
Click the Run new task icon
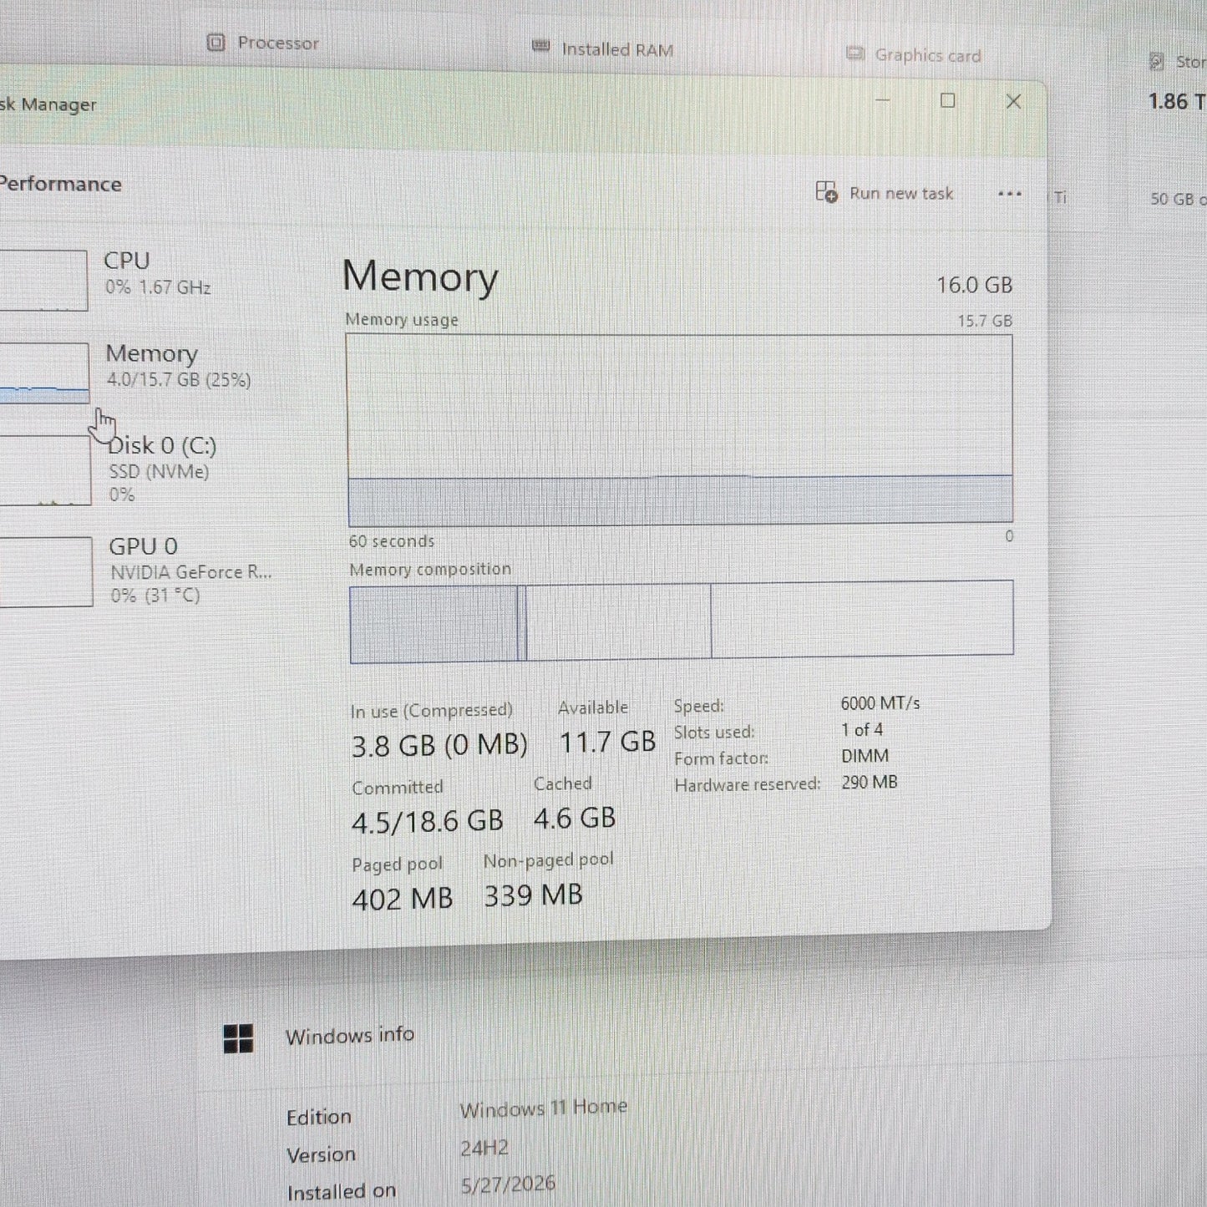[826, 192]
